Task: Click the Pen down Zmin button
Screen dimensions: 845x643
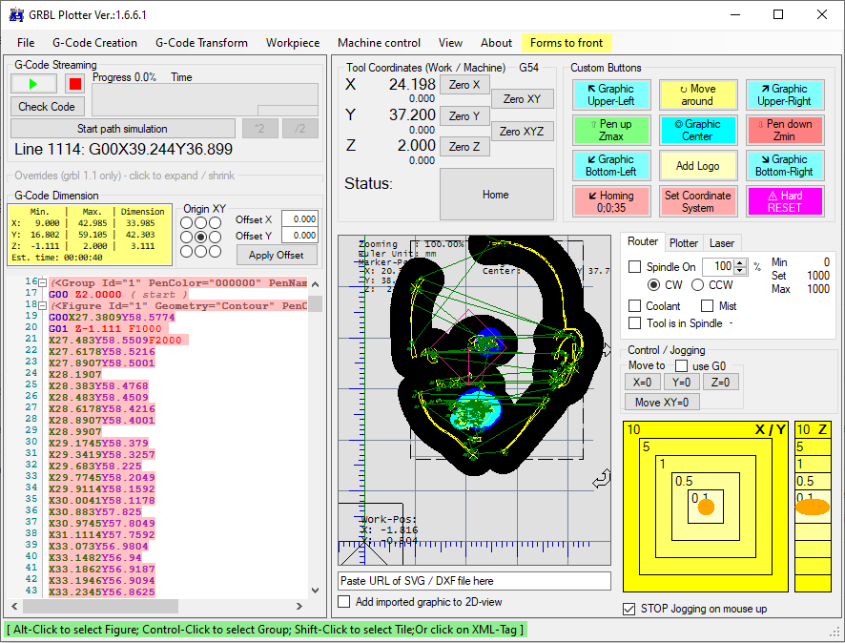Action: (x=784, y=130)
